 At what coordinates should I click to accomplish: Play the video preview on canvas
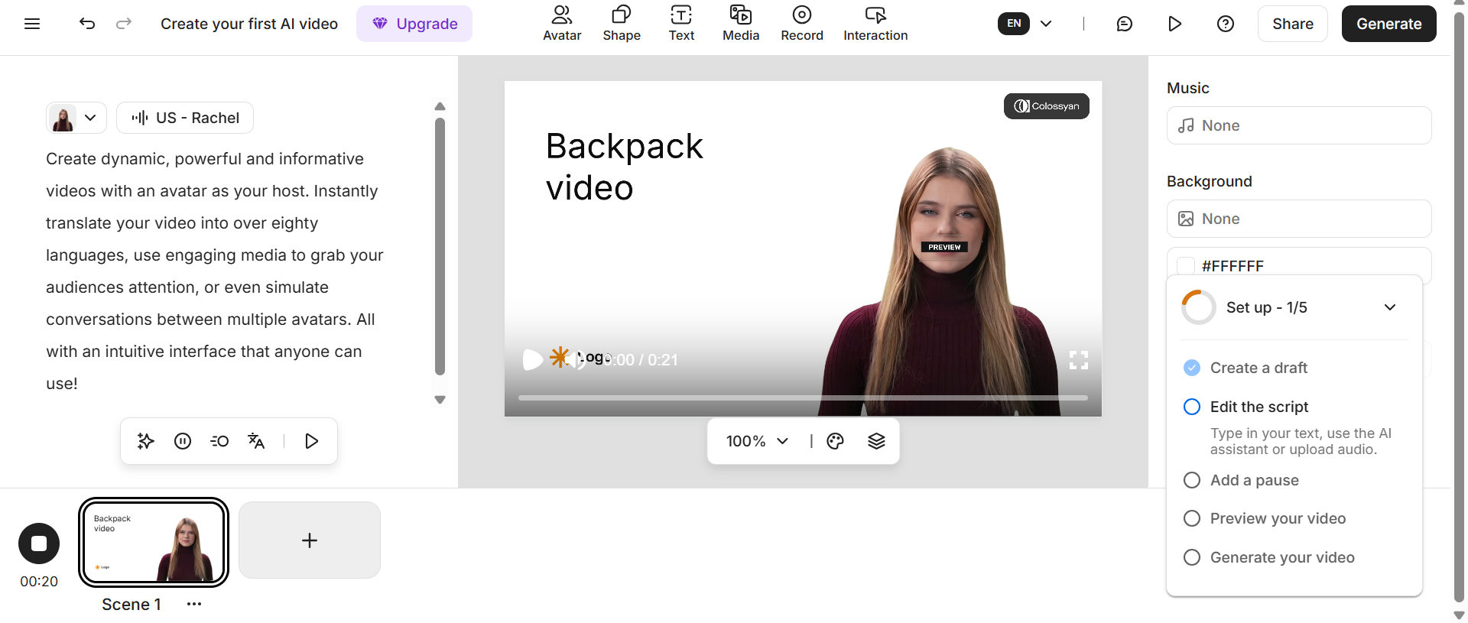(532, 359)
